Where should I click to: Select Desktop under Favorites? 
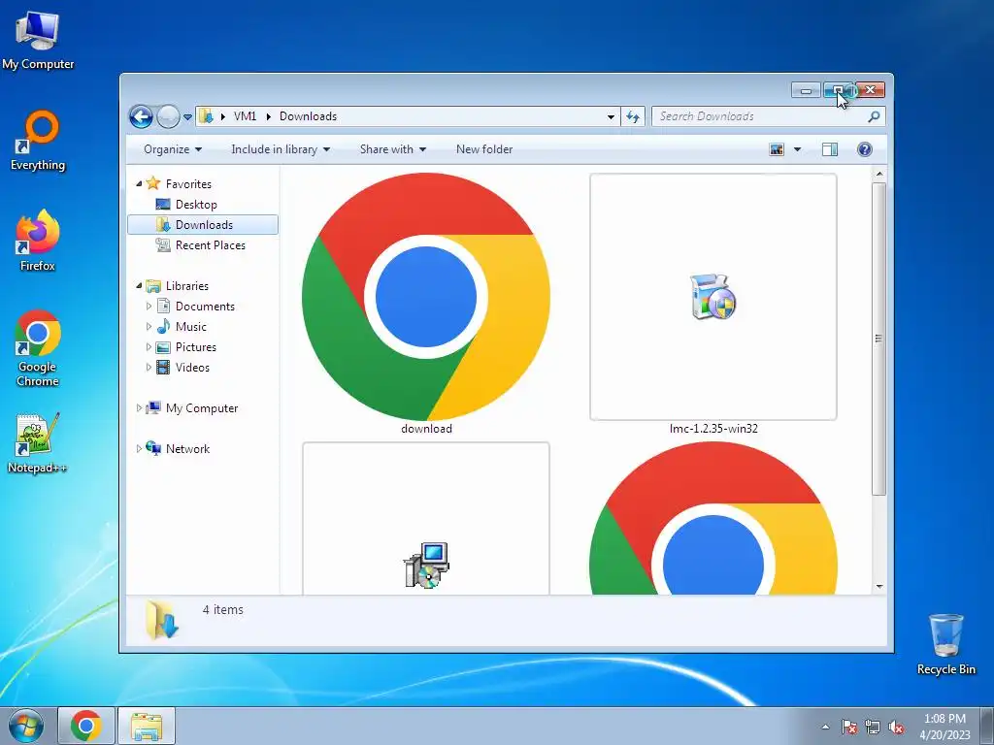pos(196,205)
